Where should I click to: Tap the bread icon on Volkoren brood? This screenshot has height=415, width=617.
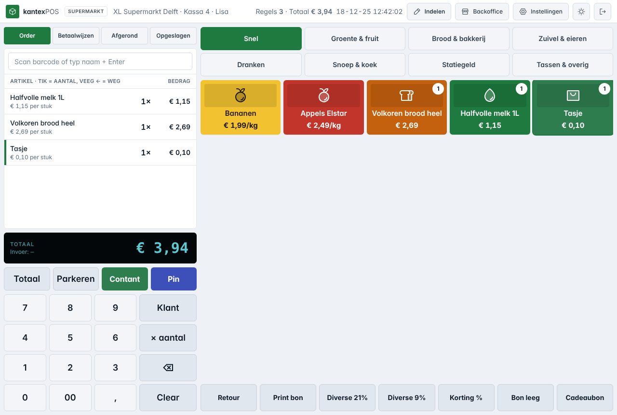407,96
